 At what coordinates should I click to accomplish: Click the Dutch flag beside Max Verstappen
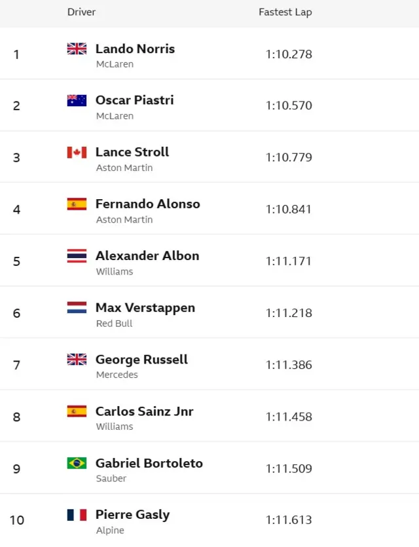point(77,308)
